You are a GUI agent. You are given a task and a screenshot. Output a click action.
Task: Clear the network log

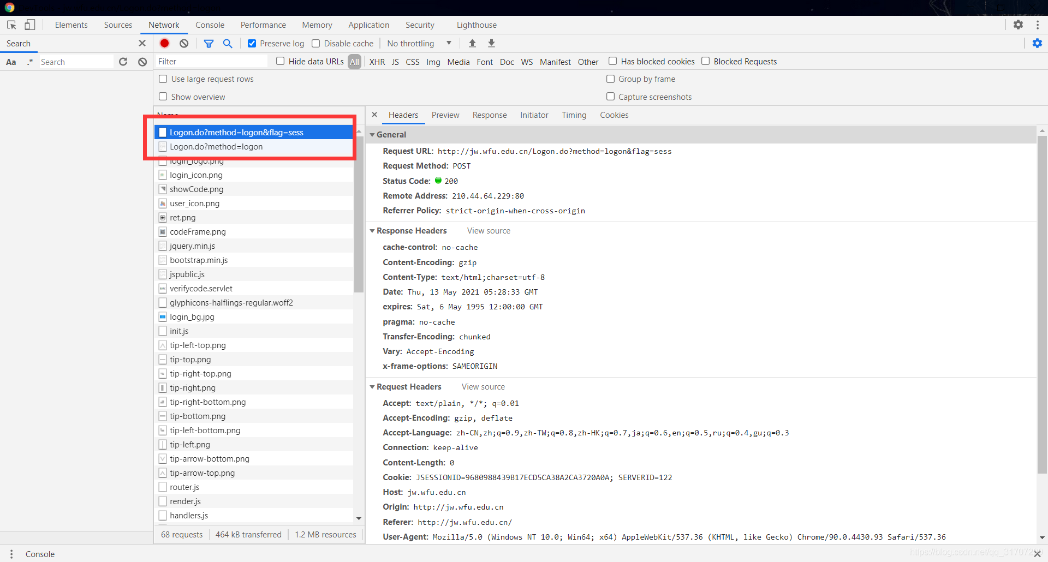tap(184, 43)
